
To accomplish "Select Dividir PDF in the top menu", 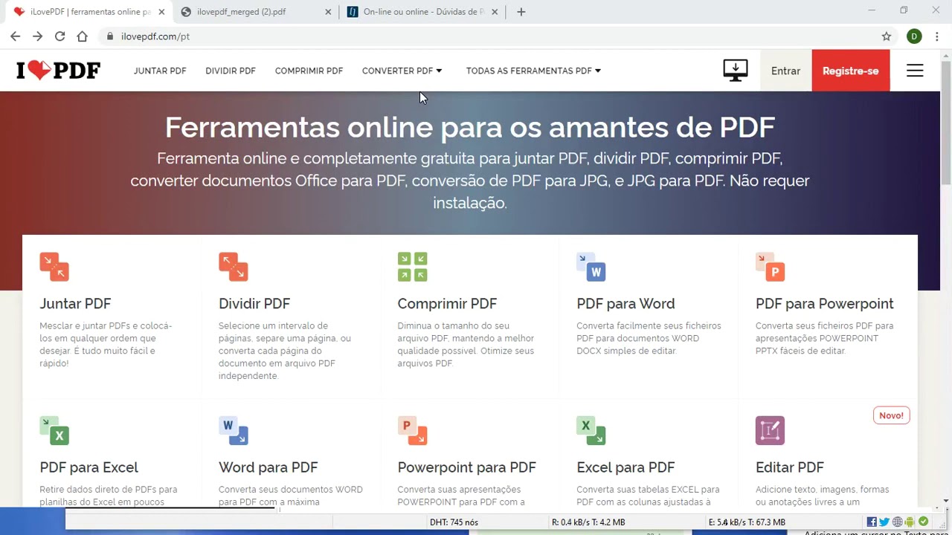I will tap(231, 71).
